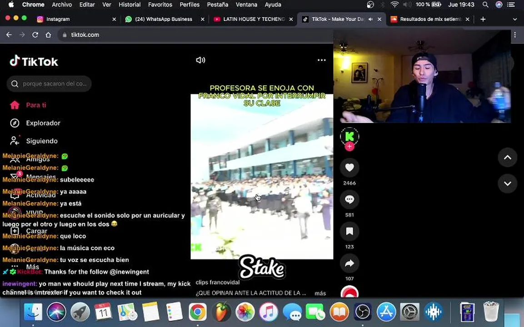Reload the TikTok page
This screenshot has width=524, height=327.
coord(35,35)
